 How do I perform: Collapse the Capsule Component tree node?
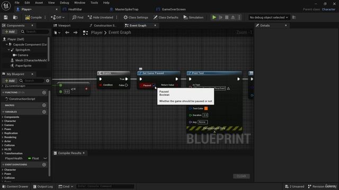(x=6, y=44)
